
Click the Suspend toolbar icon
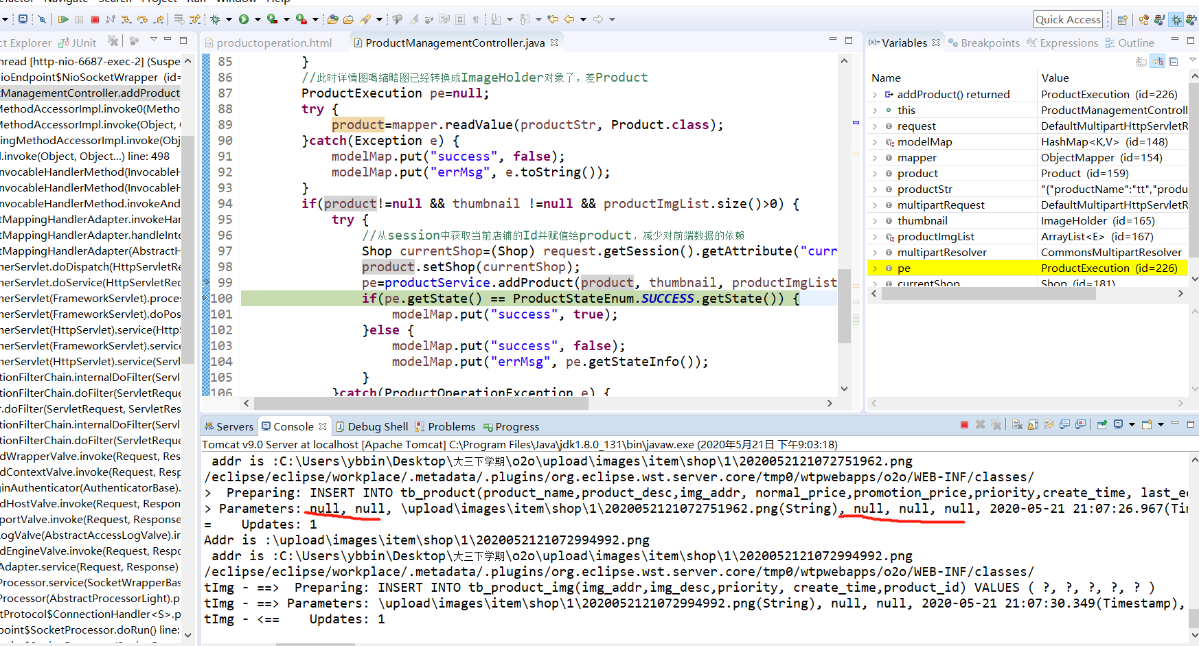click(x=79, y=19)
